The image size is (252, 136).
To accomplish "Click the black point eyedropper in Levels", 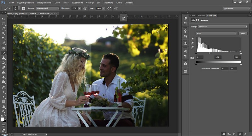I will (192, 39).
